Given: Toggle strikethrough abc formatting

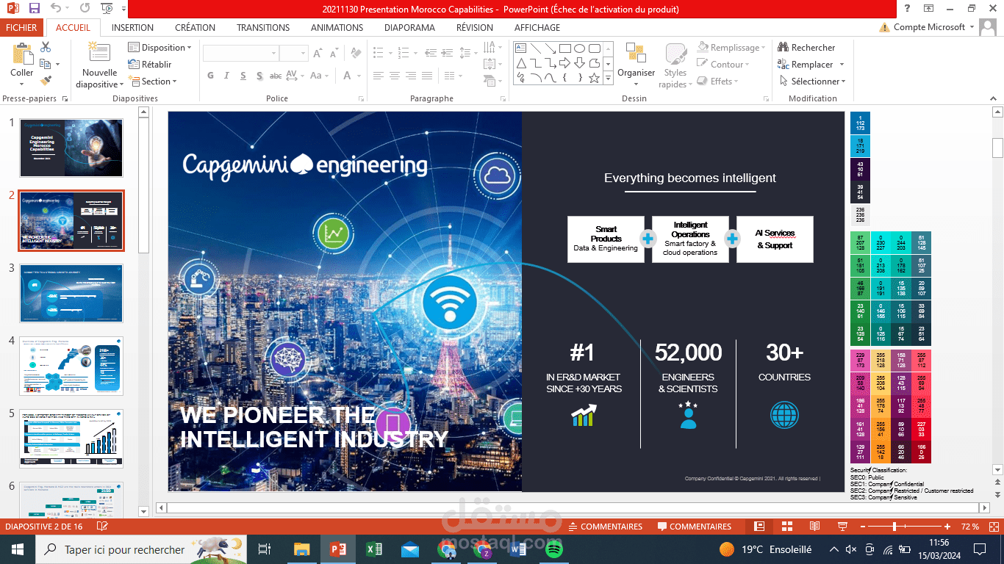Looking at the screenshot, I should coord(276,76).
